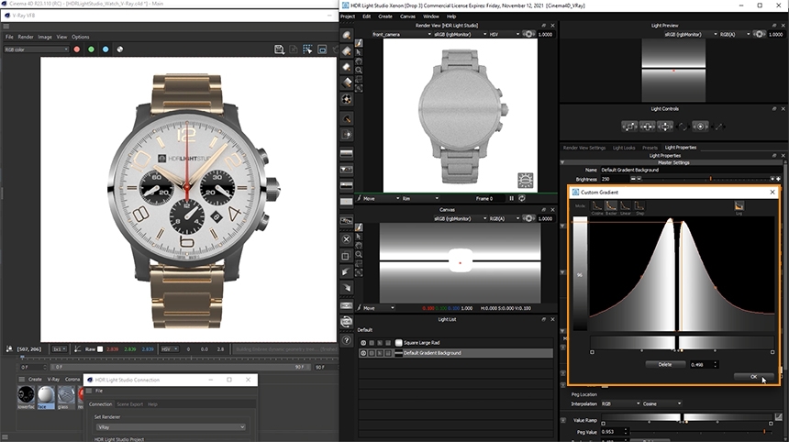Select the Light Properties tab
789x442 pixels.
(x=681, y=148)
